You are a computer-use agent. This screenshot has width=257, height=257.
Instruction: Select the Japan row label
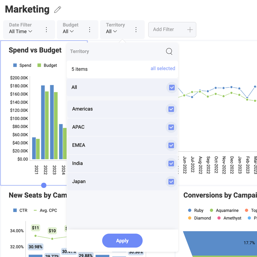[79, 182]
